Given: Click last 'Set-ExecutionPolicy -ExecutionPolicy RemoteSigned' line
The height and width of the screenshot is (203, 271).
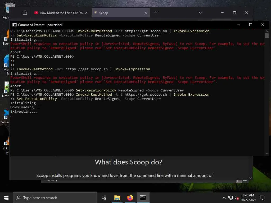Looking at the screenshot, I should [x=85, y=99].
